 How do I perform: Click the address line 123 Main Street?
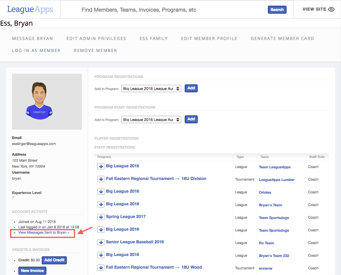25,160
